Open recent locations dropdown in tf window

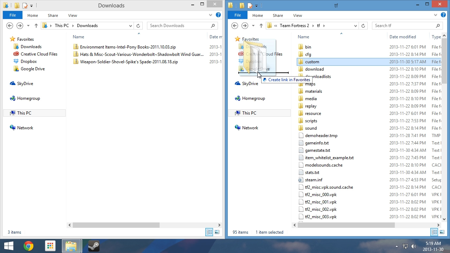coord(253,26)
